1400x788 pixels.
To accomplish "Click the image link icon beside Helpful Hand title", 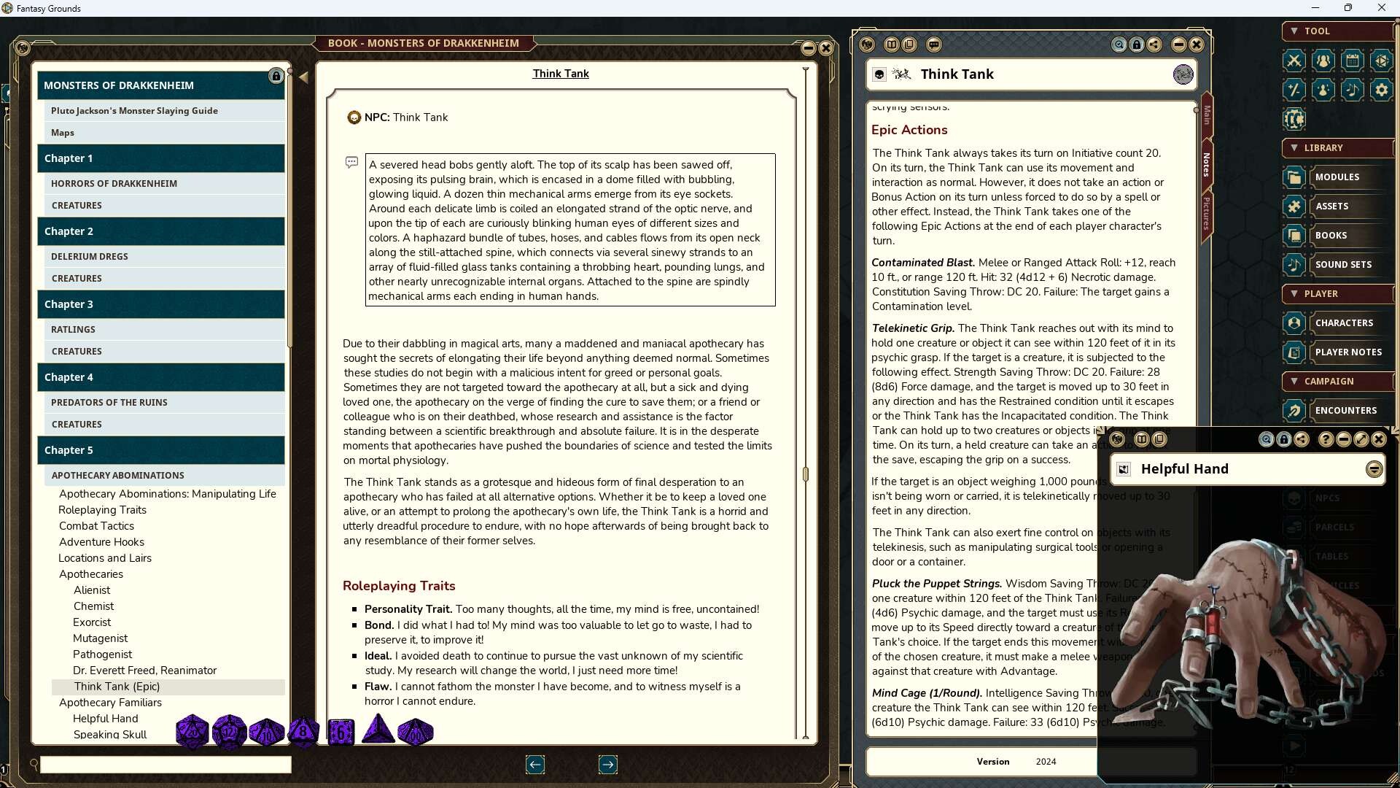I will [1124, 469].
